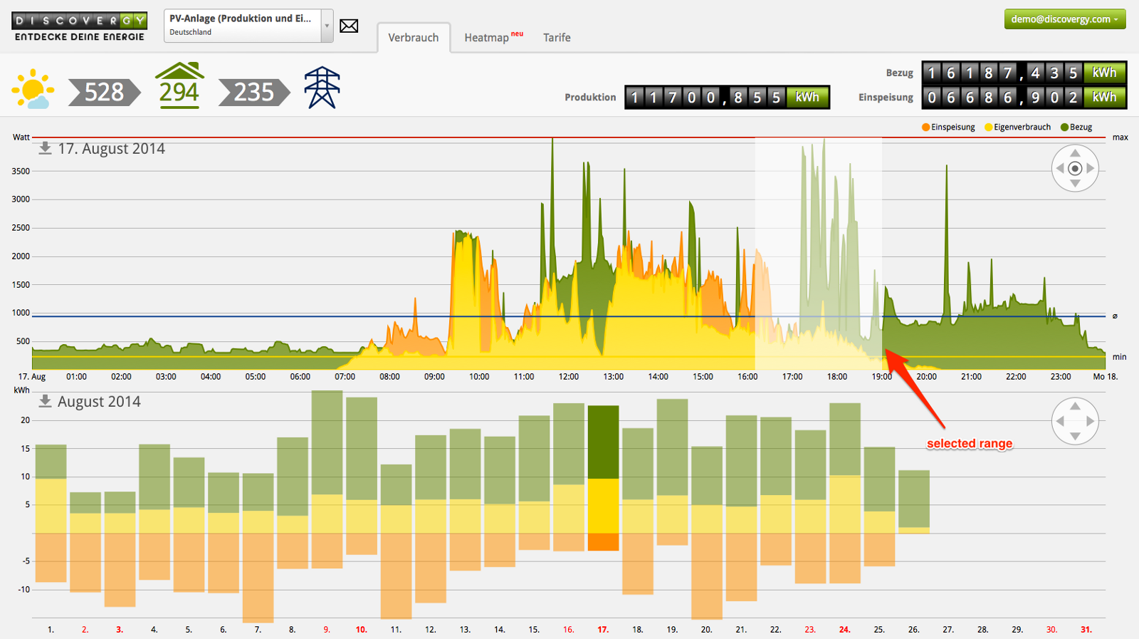Toggle the Einspeisung legend series
Image resolution: width=1139 pixels, height=639 pixels.
[x=948, y=128]
